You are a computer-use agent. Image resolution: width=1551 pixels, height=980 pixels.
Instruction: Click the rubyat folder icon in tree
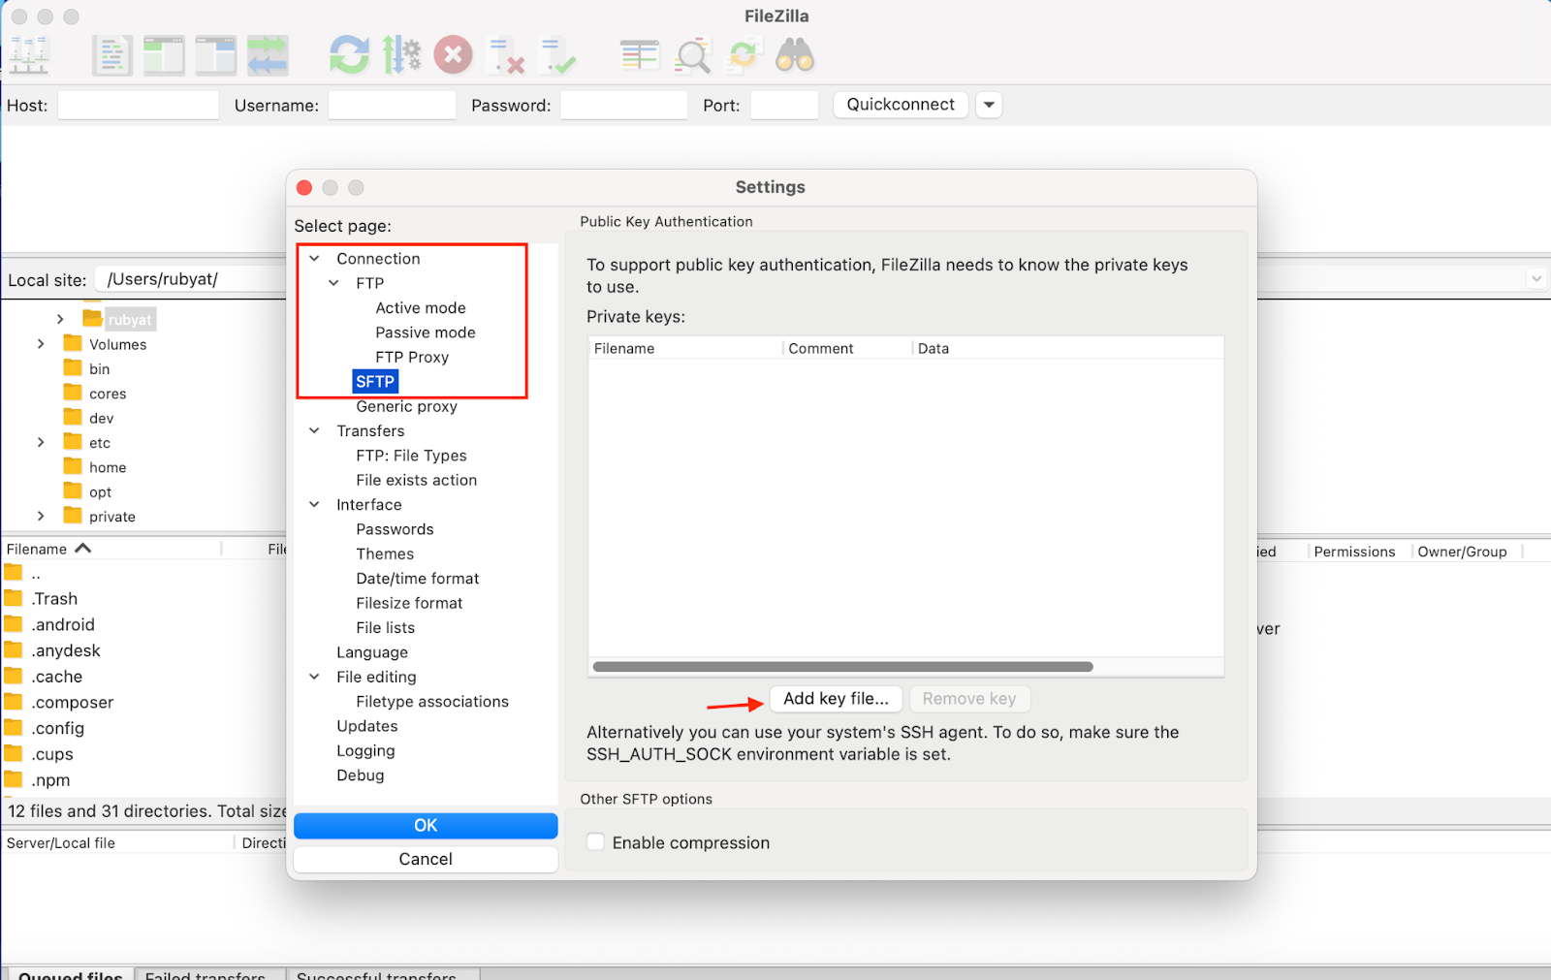pyautogui.click(x=92, y=318)
